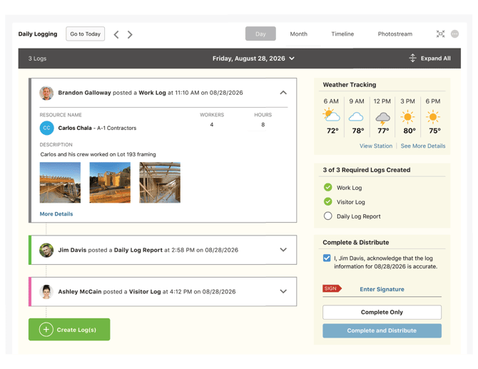This screenshot has width=478, height=369.
Task: Click the CC initials badge for Carlos Chala
Action: coord(46,128)
